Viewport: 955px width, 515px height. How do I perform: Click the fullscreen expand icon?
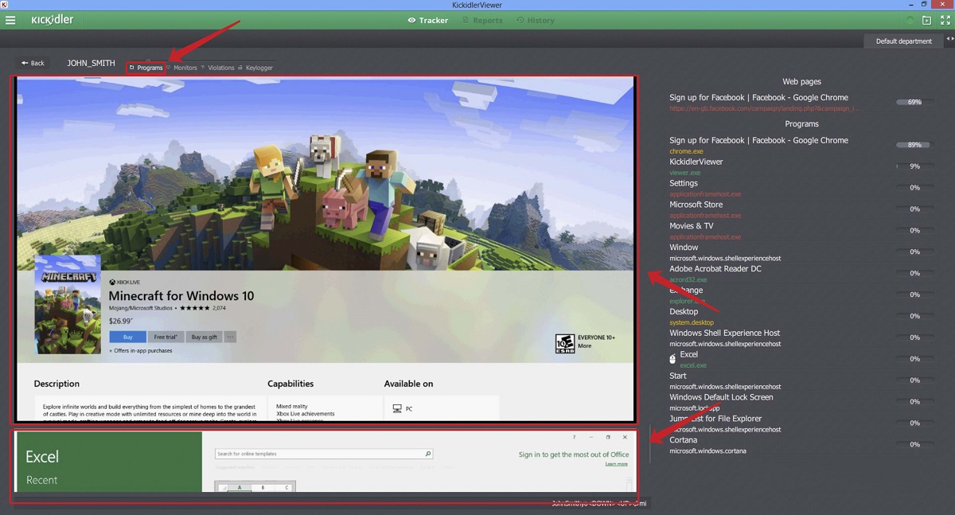point(944,20)
